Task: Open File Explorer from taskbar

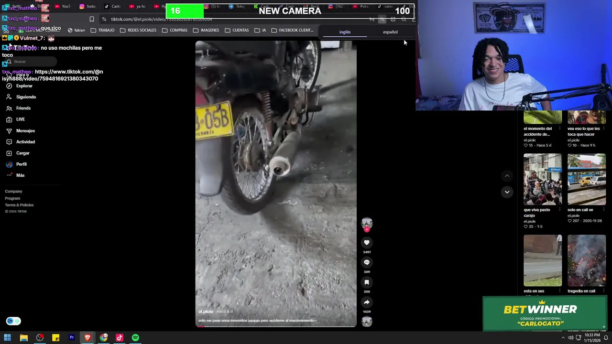Action: point(23,338)
